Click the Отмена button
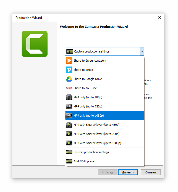 pos(151,172)
